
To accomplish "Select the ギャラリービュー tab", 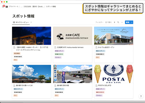I will click(x=21, y=22).
